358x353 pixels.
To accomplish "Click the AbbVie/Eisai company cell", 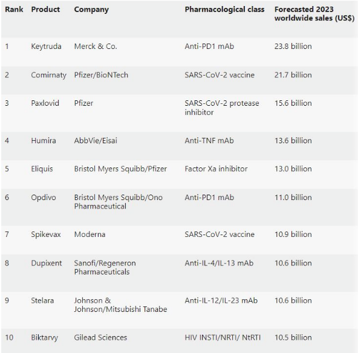I will pyautogui.click(x=96, y=141).
